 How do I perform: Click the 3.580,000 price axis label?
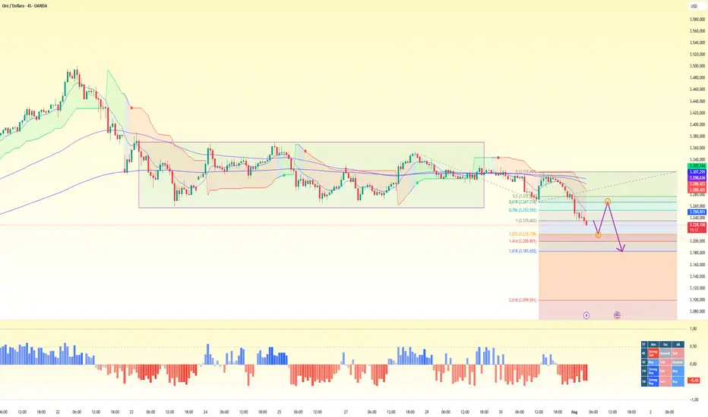pyautogui.click(x=697, y=20)
